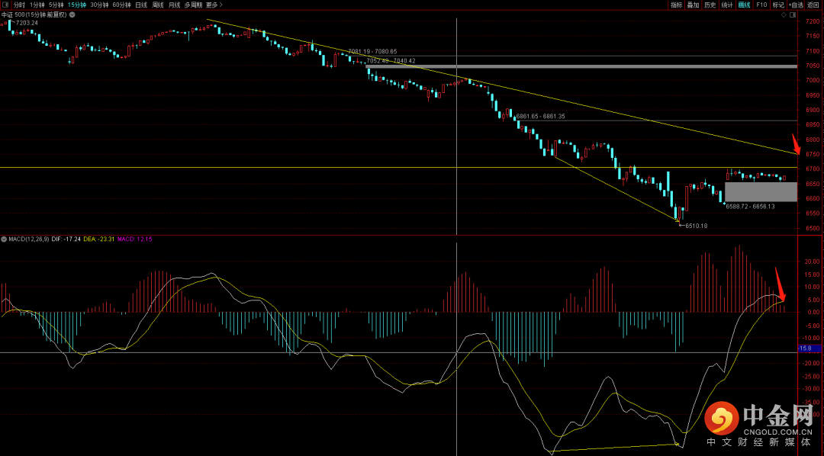Select the 5分钟 period tab
Image resolution: width=824 pixels, height=456 pixels.
(x=56, y=5)
